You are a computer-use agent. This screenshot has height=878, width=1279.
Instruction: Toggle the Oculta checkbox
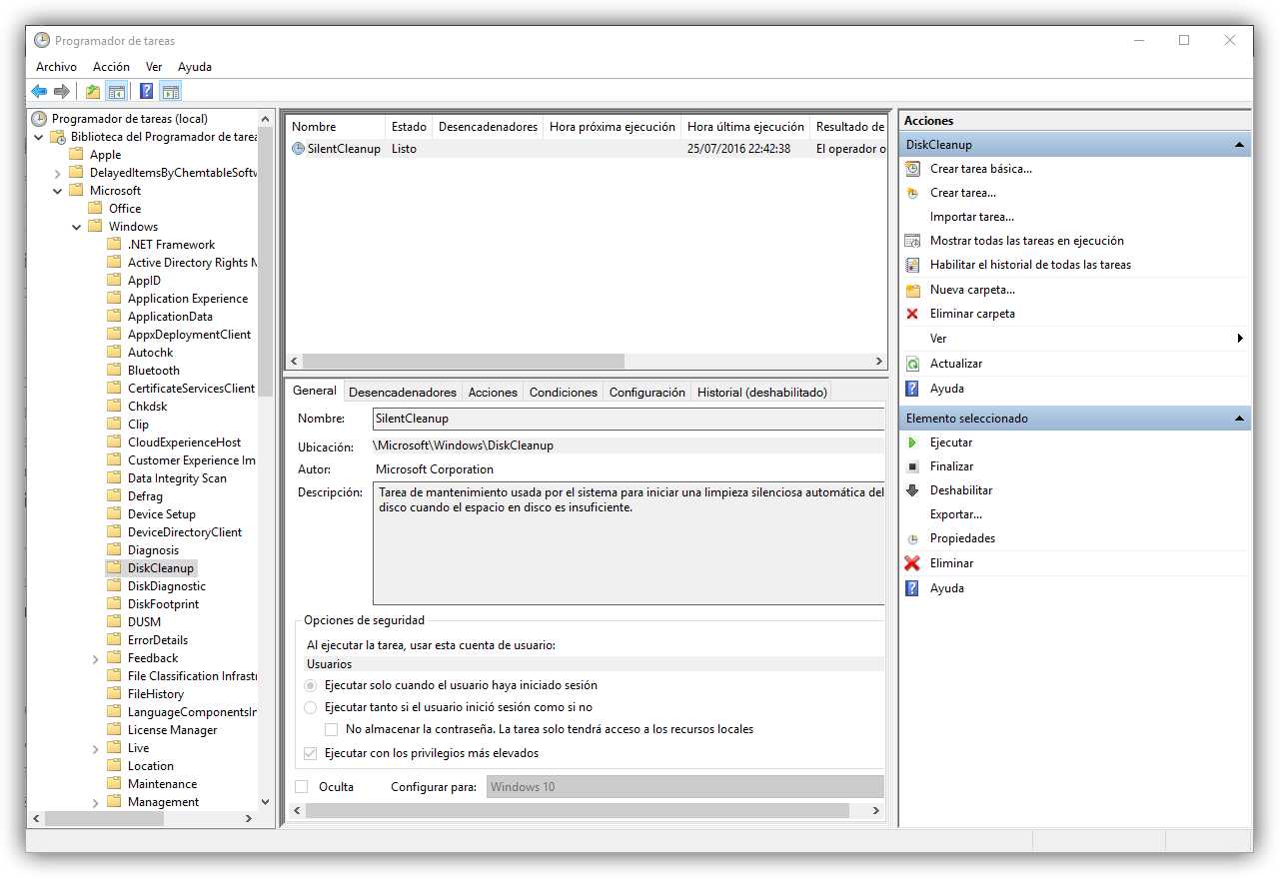302,787
